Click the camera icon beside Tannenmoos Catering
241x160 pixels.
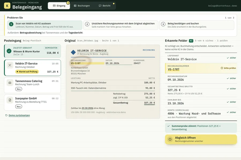click(x=10, y=83)
